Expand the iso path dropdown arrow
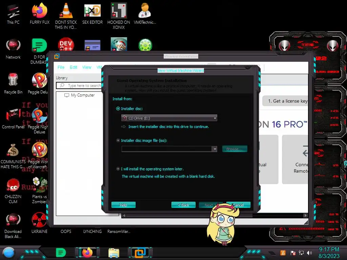The image size is (347, 260). (x=215, y=149)
